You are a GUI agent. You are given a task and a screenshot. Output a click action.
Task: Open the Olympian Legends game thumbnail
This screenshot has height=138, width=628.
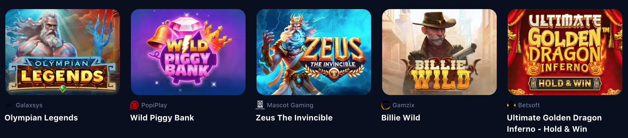coord(62,52)
